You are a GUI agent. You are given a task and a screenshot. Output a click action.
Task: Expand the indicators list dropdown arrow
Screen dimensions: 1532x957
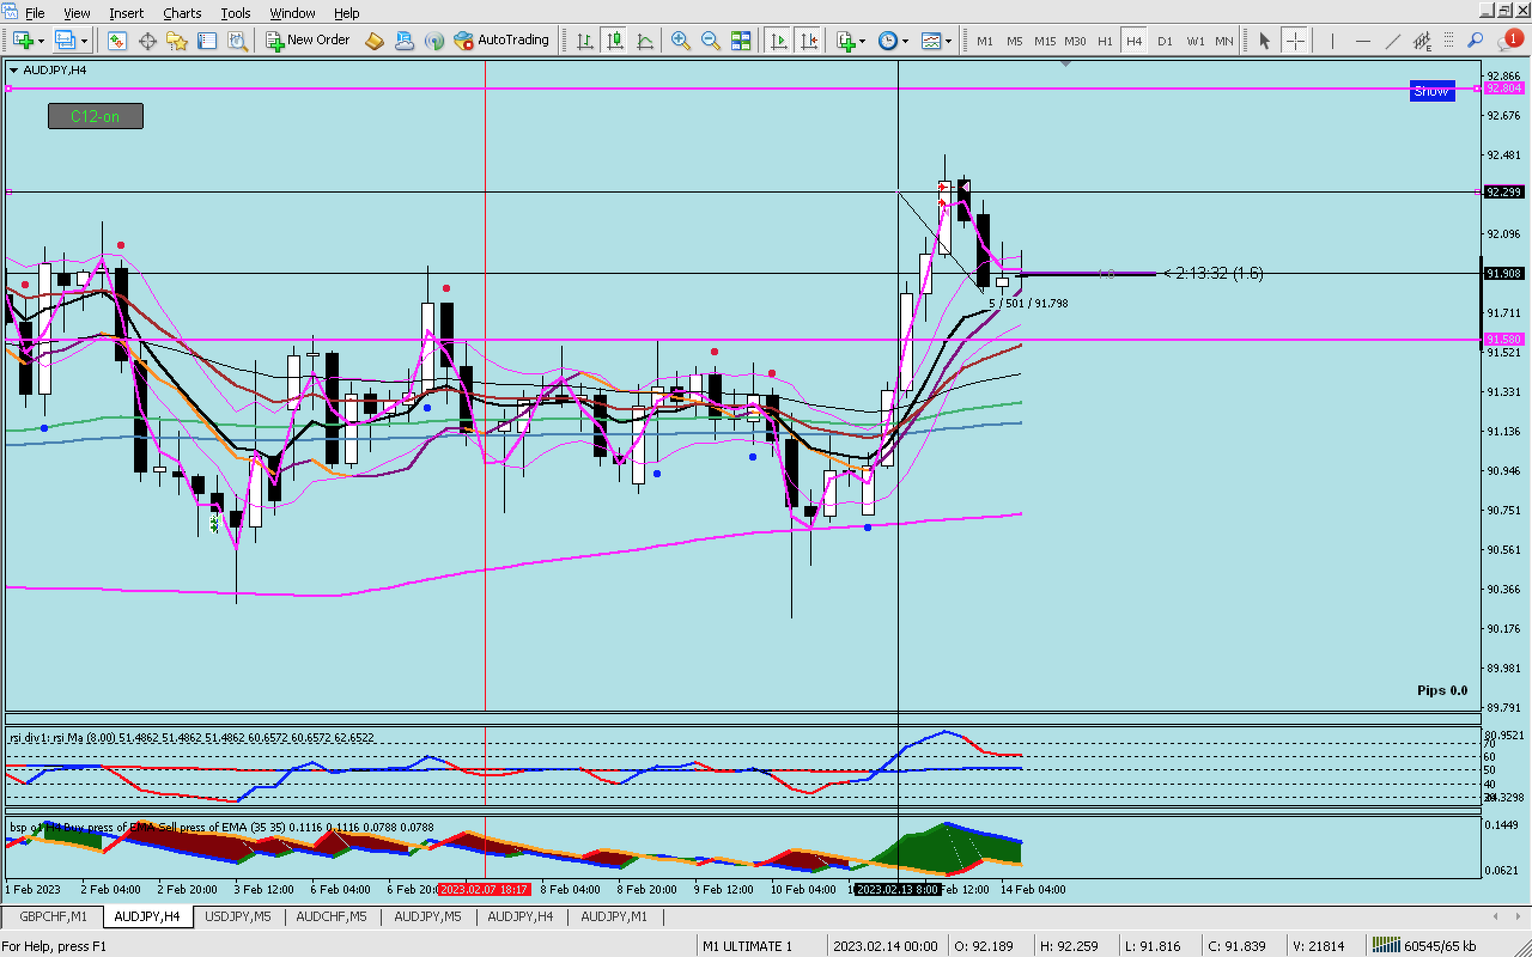(x=862, y=41)
